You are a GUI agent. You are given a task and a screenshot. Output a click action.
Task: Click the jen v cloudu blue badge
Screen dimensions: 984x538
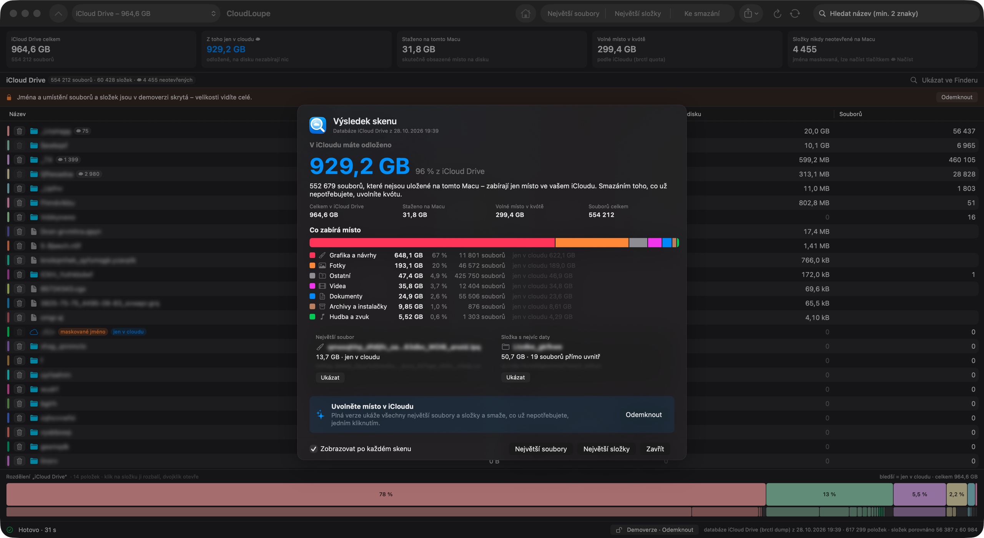pos(128,332)
